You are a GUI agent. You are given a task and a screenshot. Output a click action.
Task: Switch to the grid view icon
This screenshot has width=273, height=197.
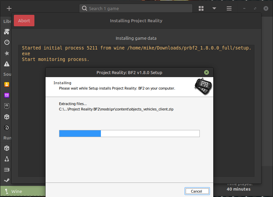coord(201,8)
